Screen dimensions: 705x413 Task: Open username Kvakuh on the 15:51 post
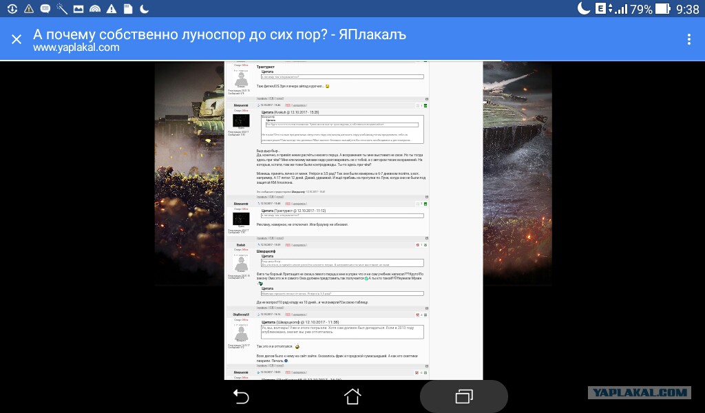241,245
